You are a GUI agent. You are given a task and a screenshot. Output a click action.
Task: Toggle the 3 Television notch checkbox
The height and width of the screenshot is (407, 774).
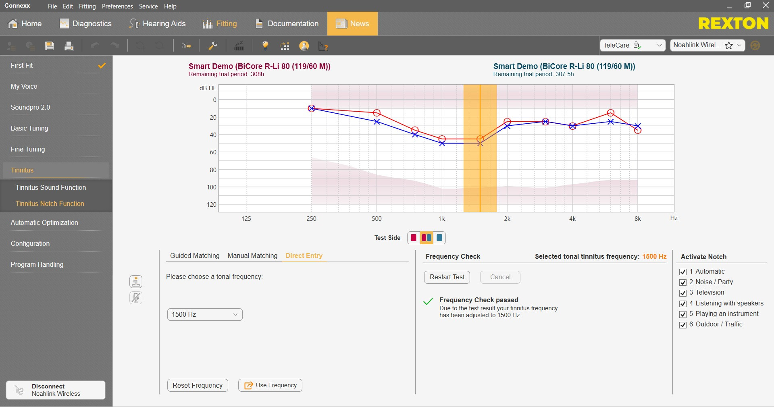tap(683, 293)
